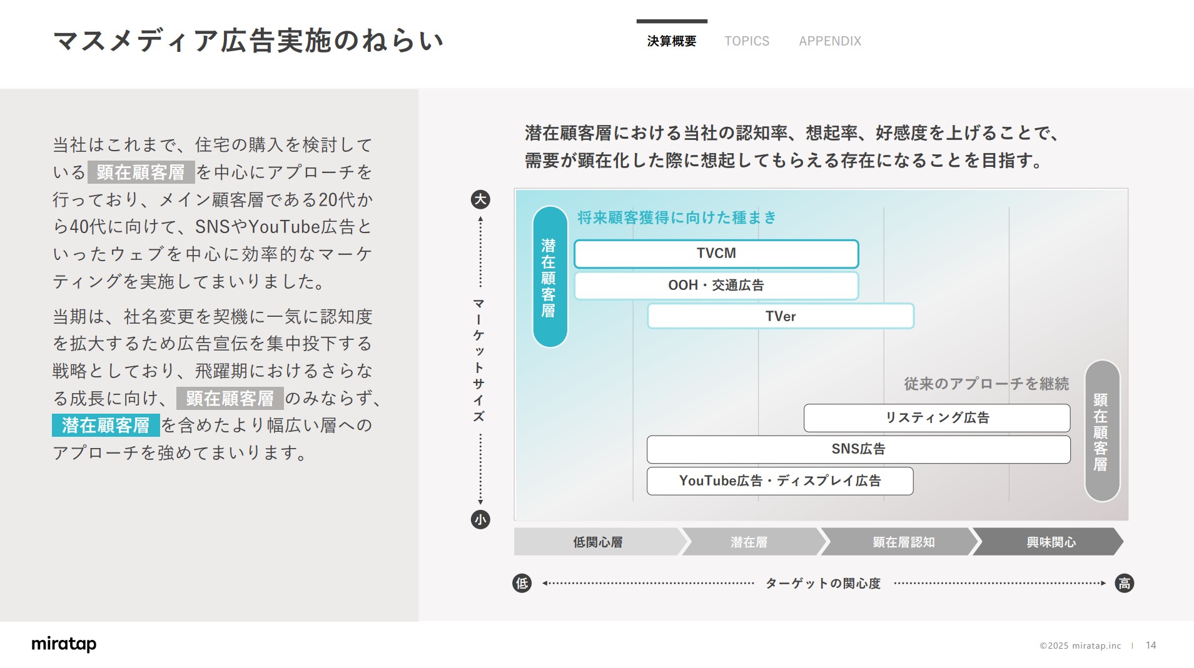Click the 大 circle icon above market size axis
Image resolution: width=1194 pixels, height=668 pixels.
(x=480, y=200)
